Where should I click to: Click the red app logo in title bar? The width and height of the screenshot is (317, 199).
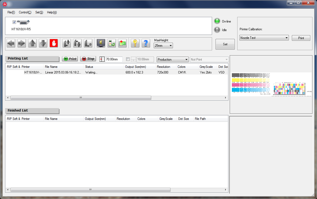pos(5,4)
